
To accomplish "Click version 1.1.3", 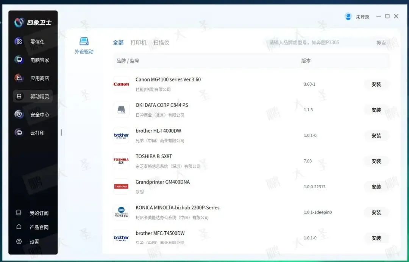I will coord(308,110).
